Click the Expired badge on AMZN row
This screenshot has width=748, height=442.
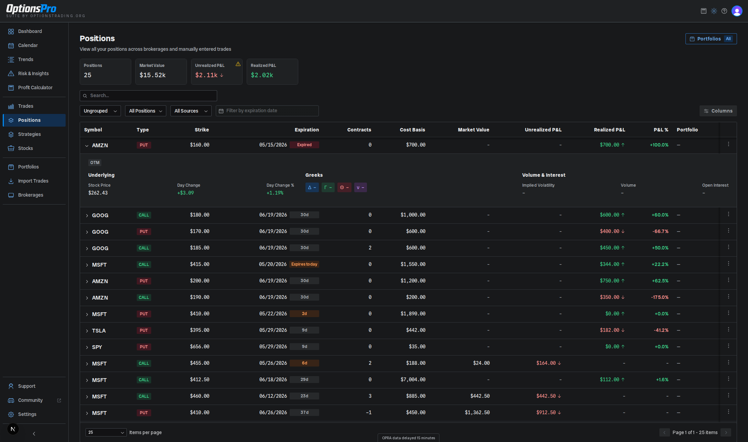[304, 145]
